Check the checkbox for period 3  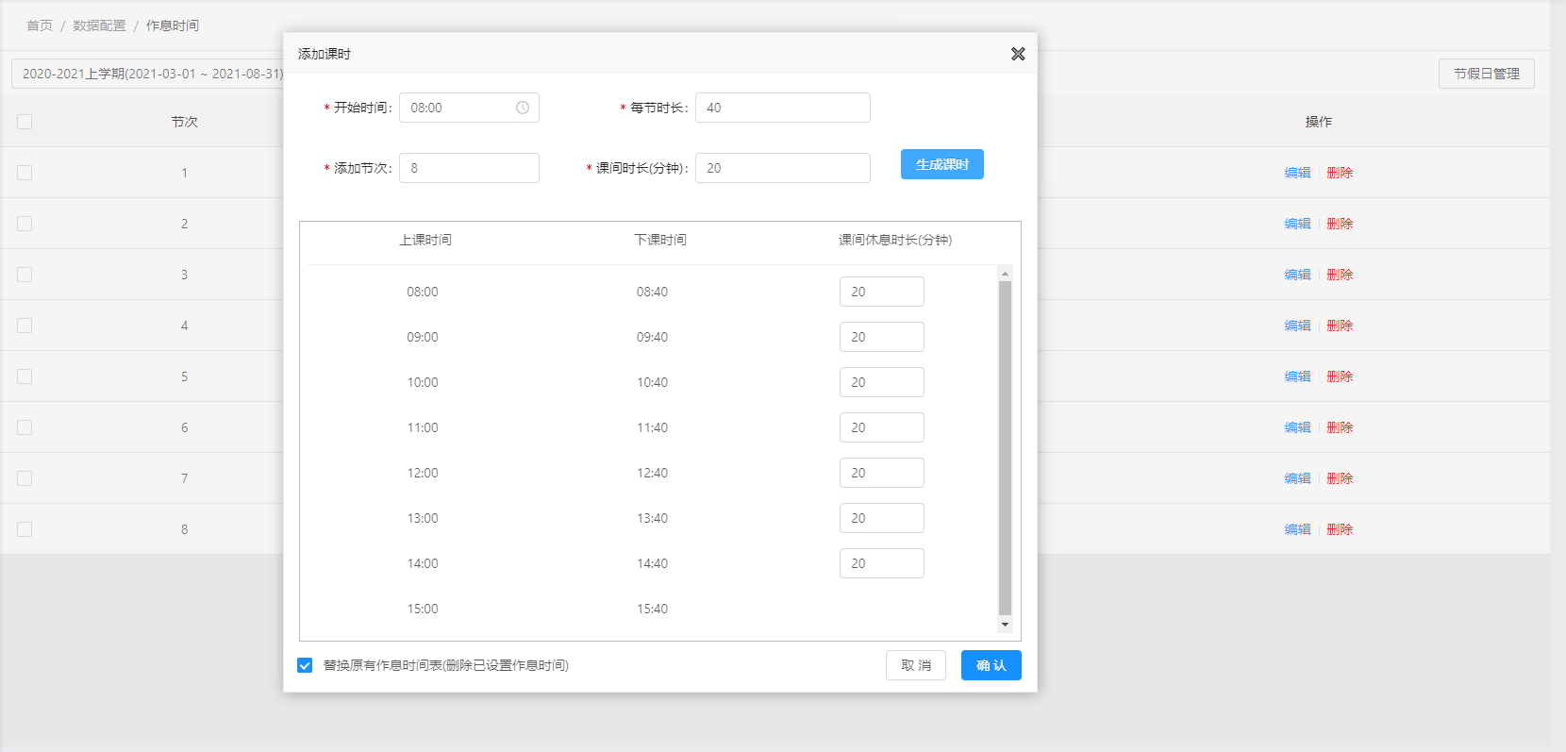point(25,275)
